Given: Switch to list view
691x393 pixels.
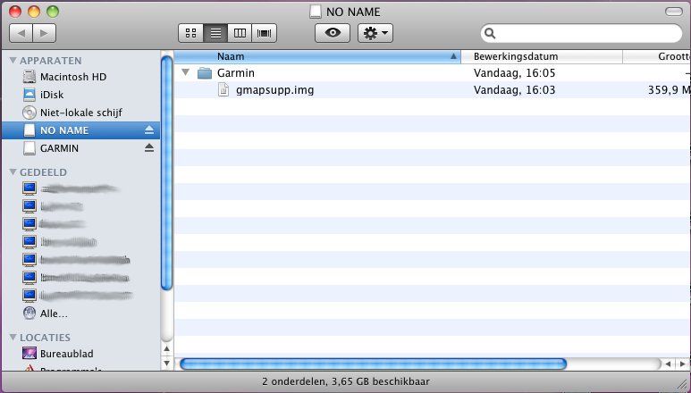Looking at the screenshot, I should 215,33.
